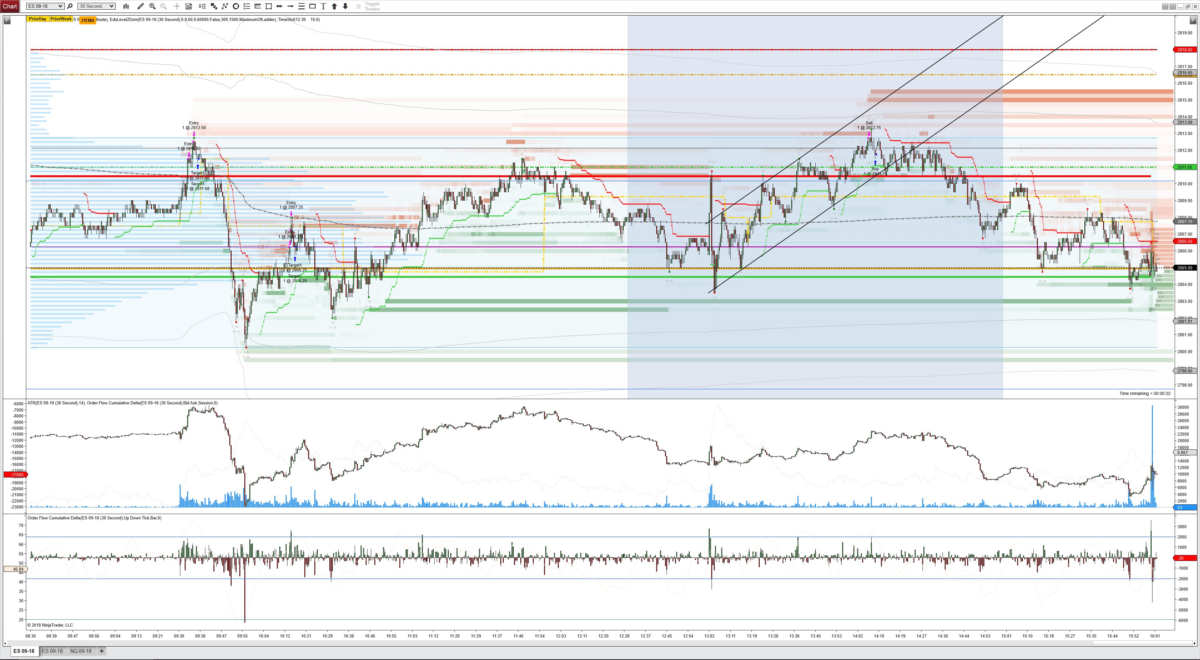Click the blue 53 volume marker
Viewport: 1200px width, 660px height.
coord(1185,508)
